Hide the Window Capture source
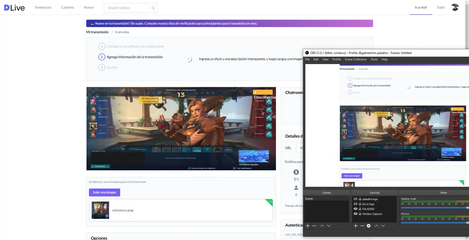The image size is (469, 240). point(355,214)
